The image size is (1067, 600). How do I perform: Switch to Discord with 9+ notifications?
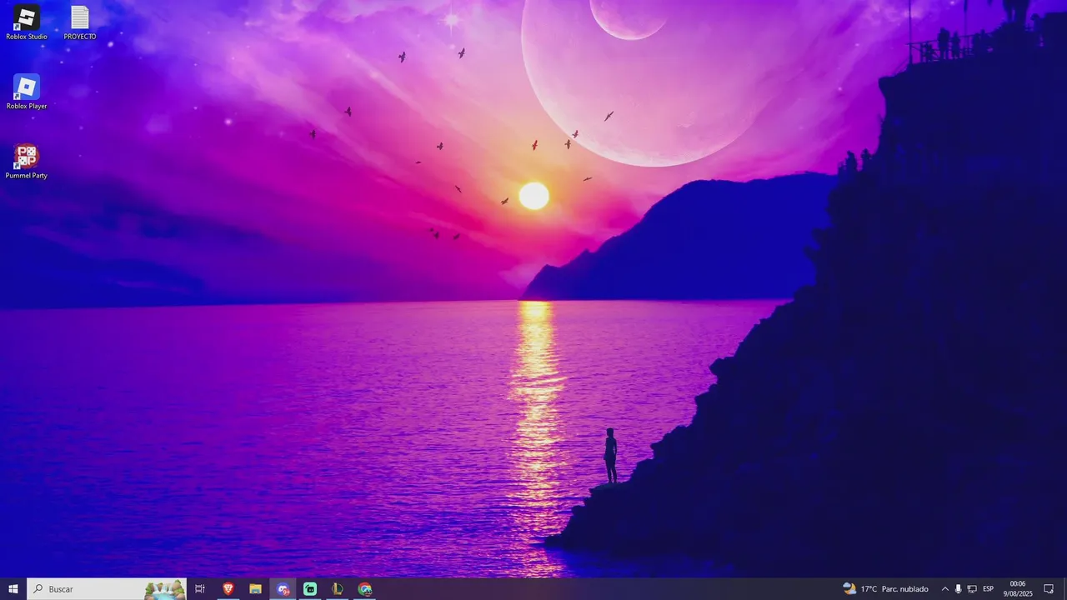click(283, 589)
